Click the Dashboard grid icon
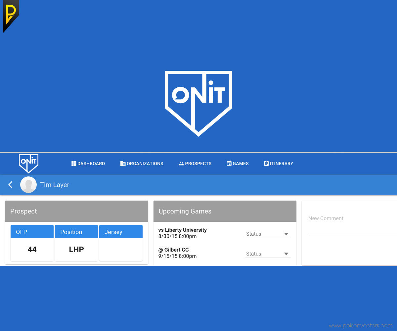The height and width of the screenshot is (331, 397). [x=74, y=164]
